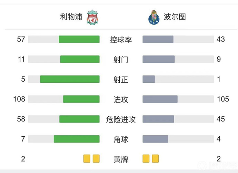The height and width of the screenshot is (173, 238).
Task: Click Liverpool's 108 attack count
Action: (x=19, y=99)
